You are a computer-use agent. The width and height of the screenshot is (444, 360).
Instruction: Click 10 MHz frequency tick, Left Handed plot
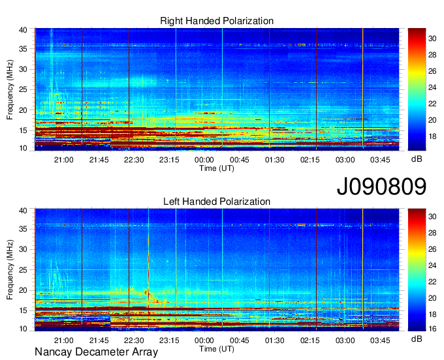pos(23,329)
